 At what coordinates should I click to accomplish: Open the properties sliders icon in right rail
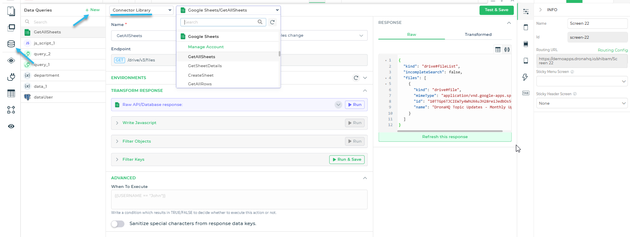point(526,12)
